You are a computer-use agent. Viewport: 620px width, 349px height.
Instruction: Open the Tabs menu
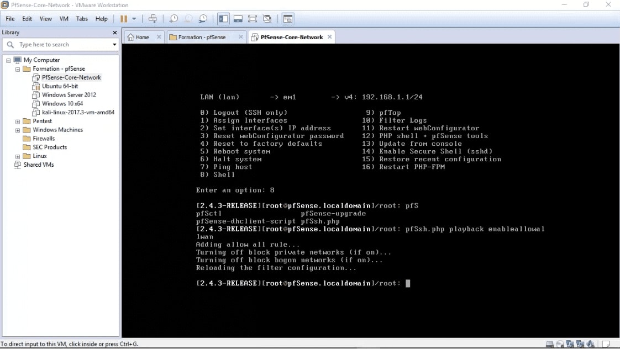point(82,19)
